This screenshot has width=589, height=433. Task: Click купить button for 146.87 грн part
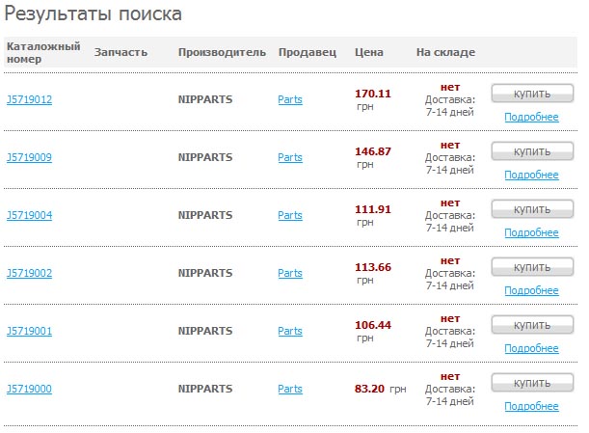532,151
